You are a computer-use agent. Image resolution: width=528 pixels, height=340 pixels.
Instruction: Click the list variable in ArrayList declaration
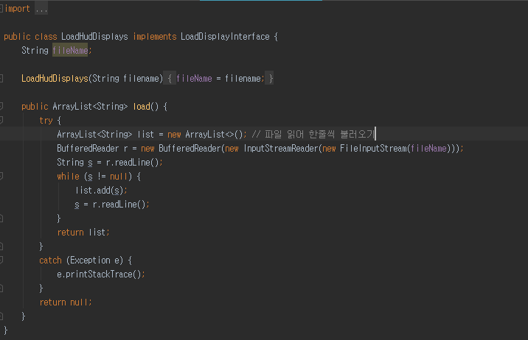click(146, 135)
